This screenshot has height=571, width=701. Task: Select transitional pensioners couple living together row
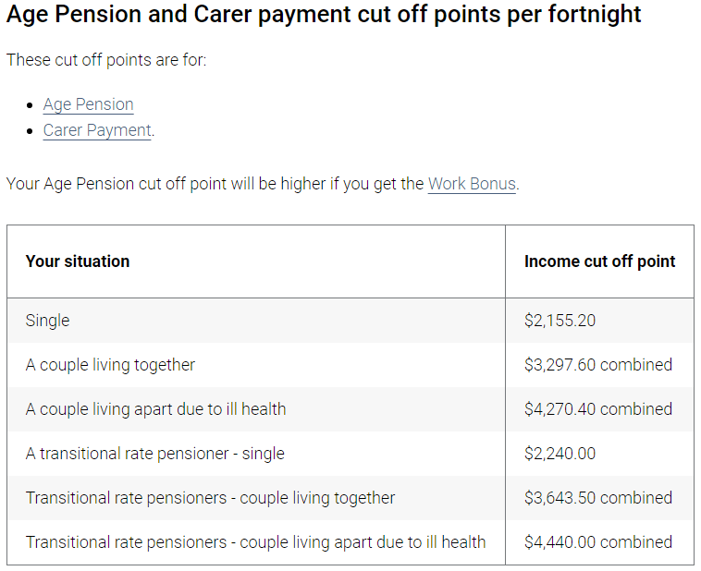210,498
